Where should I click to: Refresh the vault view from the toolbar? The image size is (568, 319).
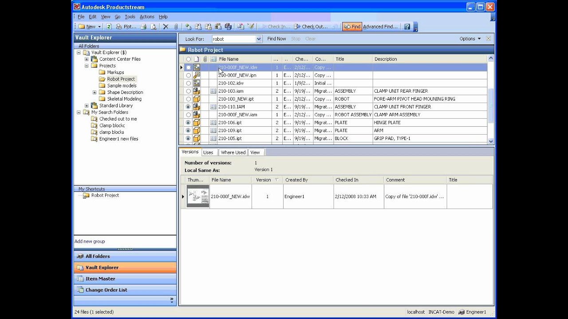pyautogui.click(x=109, y=27)
